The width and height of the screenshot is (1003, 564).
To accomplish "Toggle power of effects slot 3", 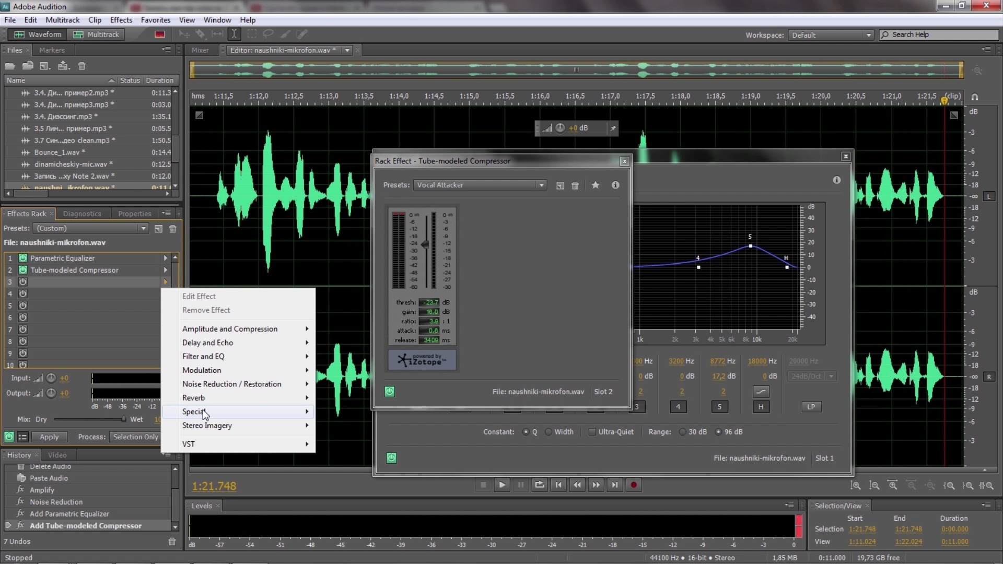I will pyautogui.click(x=23, y=282).
